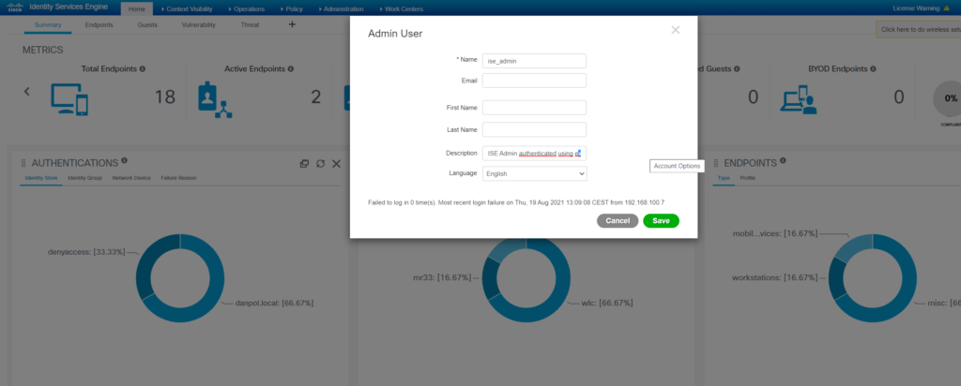961x386 pixels.
Task: Click the Authentications donut chart ring
Action: 179,278
